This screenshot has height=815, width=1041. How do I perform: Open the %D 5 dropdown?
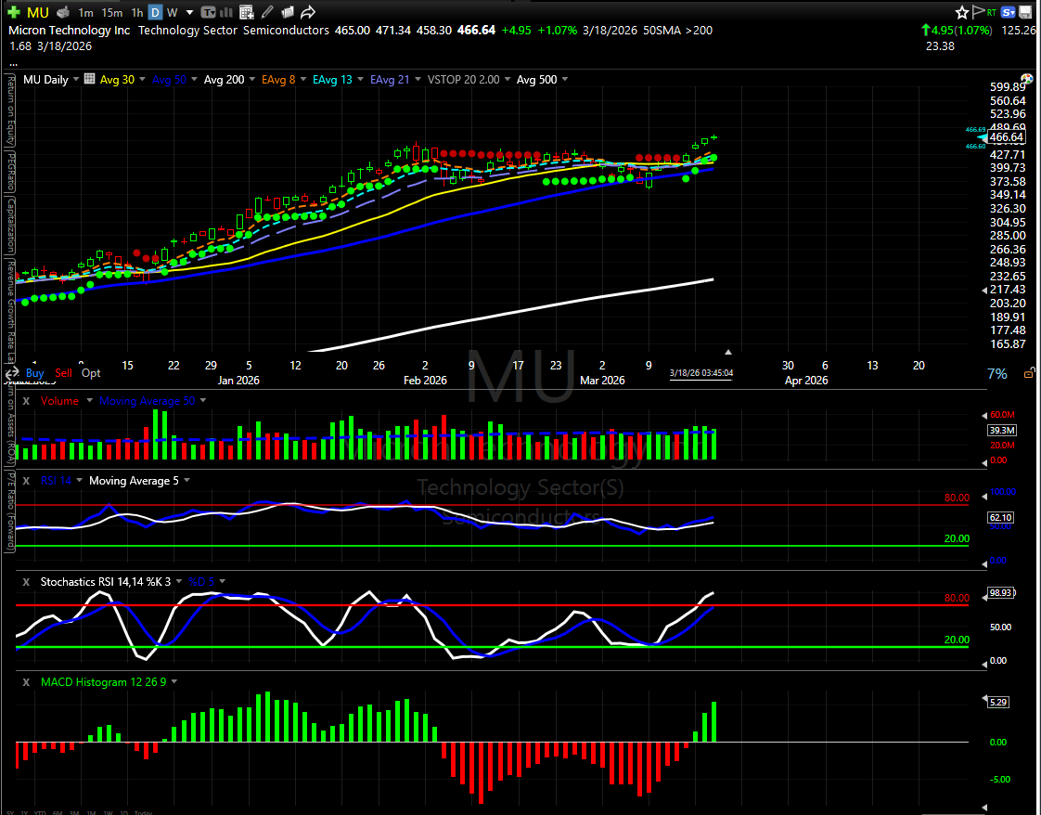pyautogui.click(x=222, y=581)
